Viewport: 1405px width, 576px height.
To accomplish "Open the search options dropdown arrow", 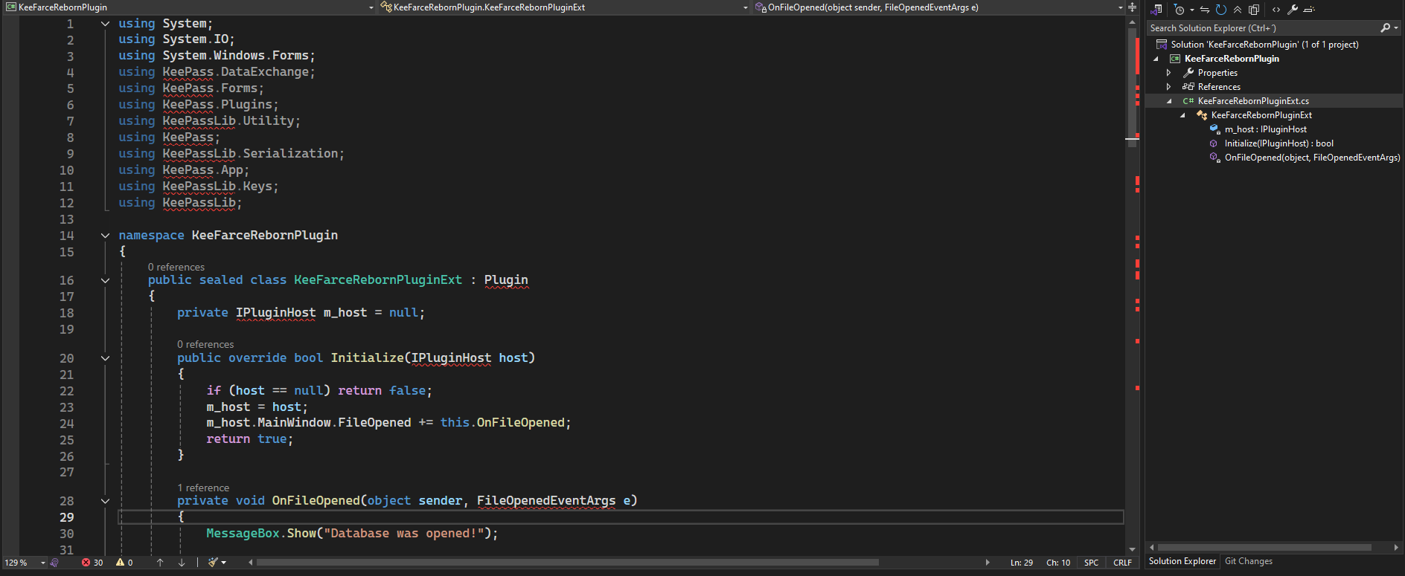I will coord(1396,27).
